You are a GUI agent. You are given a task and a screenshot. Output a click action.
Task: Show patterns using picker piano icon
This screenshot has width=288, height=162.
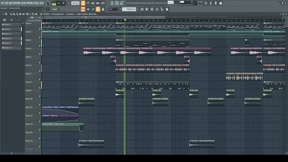coord(5,19)
